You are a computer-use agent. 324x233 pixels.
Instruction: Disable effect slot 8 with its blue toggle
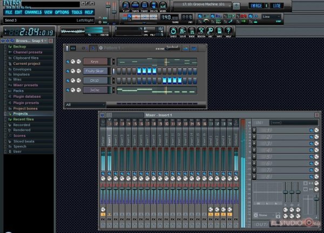tap(311, 176)
